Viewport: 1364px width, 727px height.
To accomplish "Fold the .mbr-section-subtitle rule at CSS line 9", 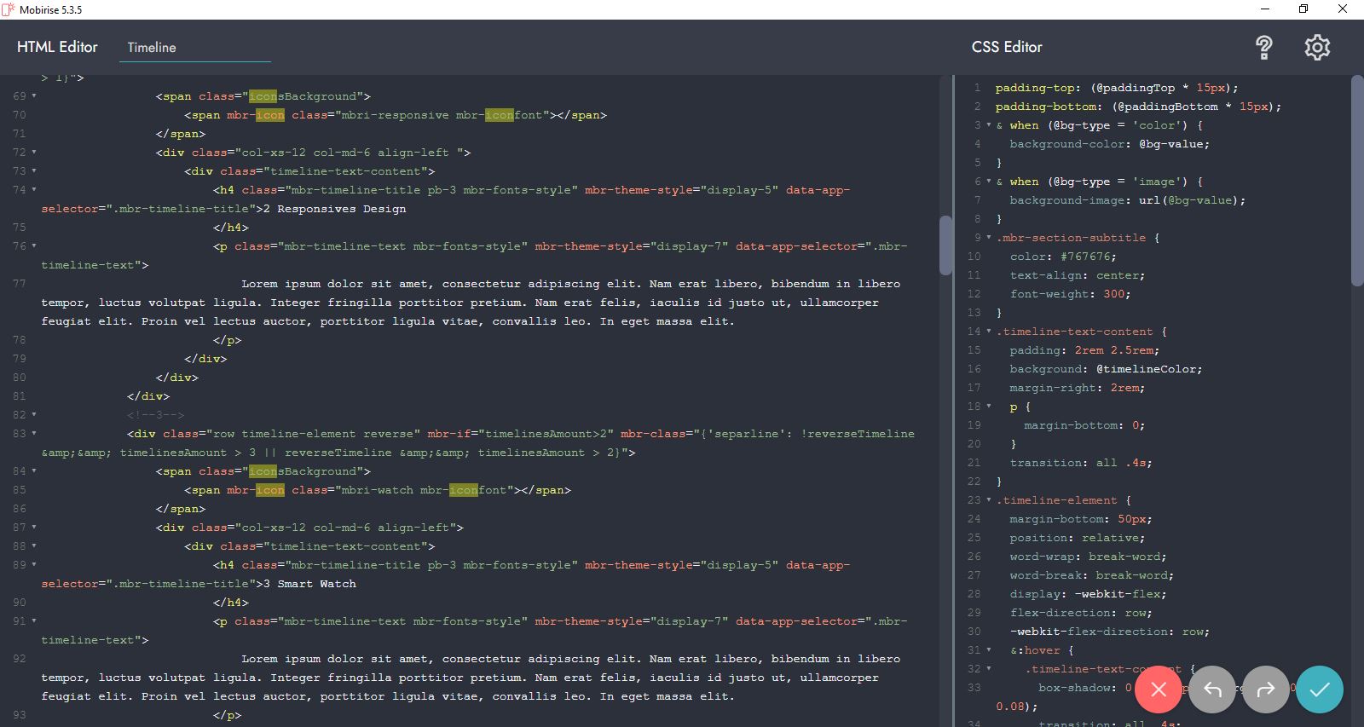I will point(989,238).
